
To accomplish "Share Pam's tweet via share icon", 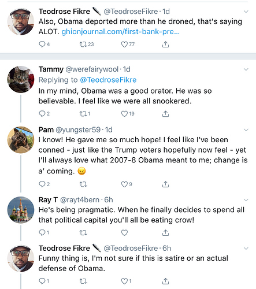I will tap(165, 184).
